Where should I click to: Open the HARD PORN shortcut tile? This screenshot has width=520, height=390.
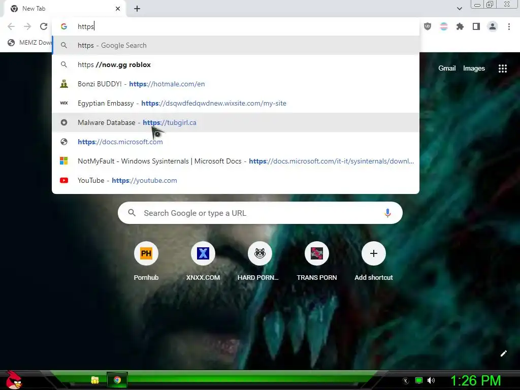260,262
